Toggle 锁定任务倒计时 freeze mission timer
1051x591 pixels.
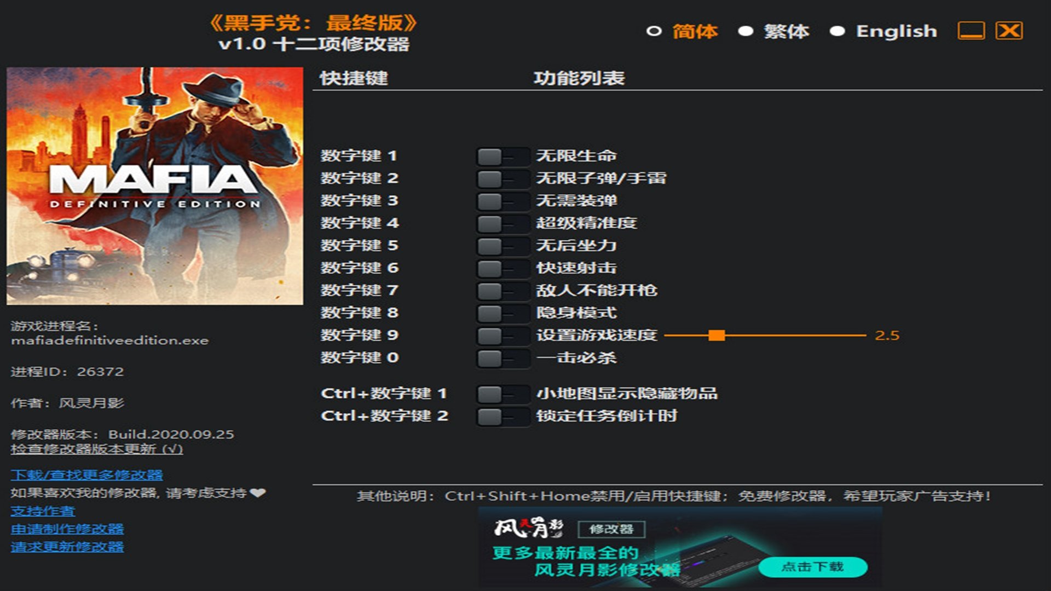pos(501,416)
